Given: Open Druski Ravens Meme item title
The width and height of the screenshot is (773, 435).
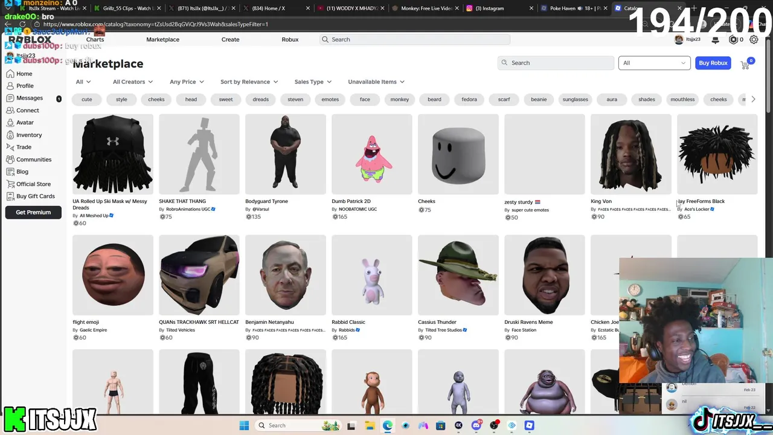Looking at the screenshot, I should (x=528, y=322).
